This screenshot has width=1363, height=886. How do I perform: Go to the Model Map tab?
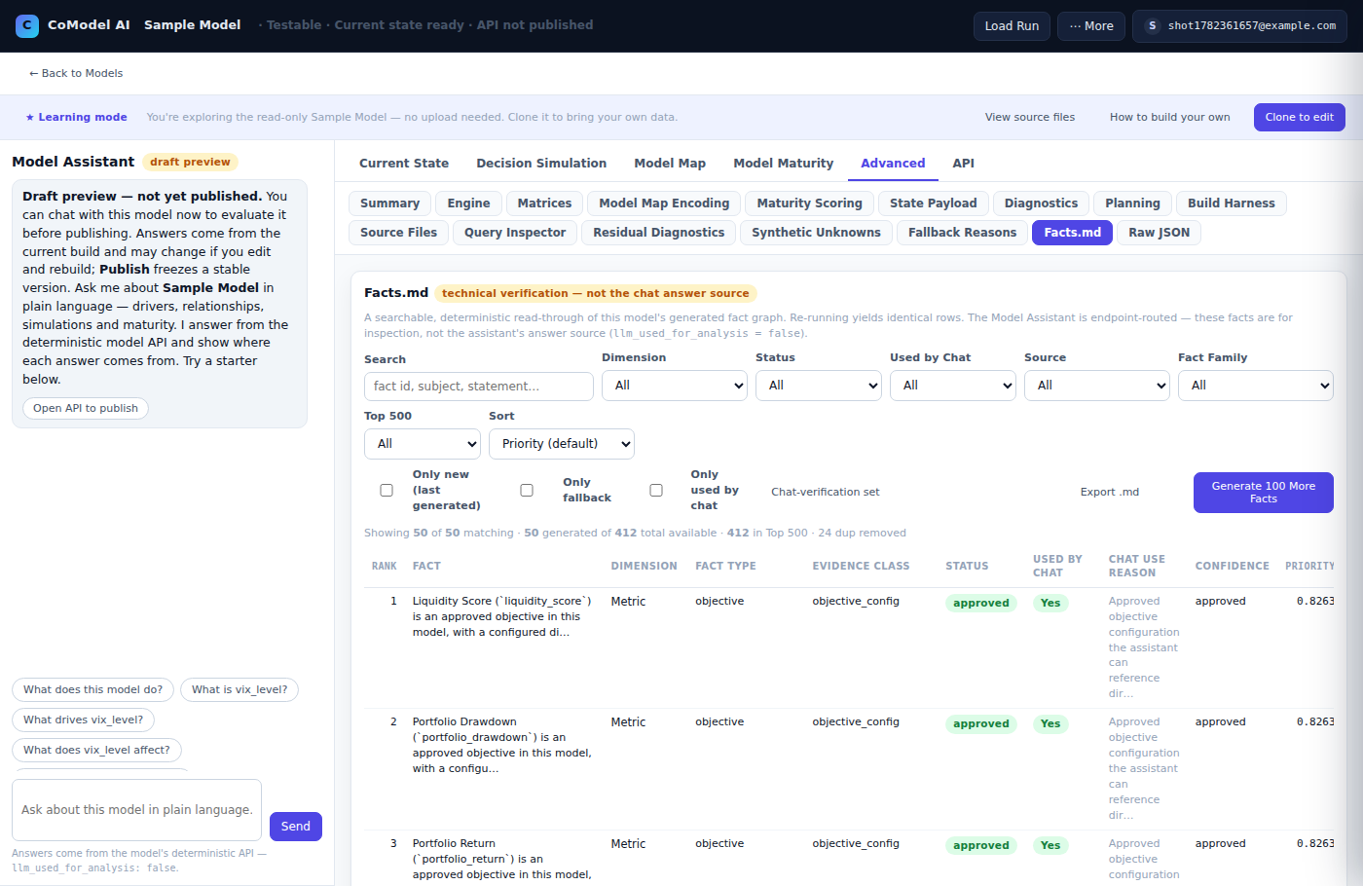[670, 164]
